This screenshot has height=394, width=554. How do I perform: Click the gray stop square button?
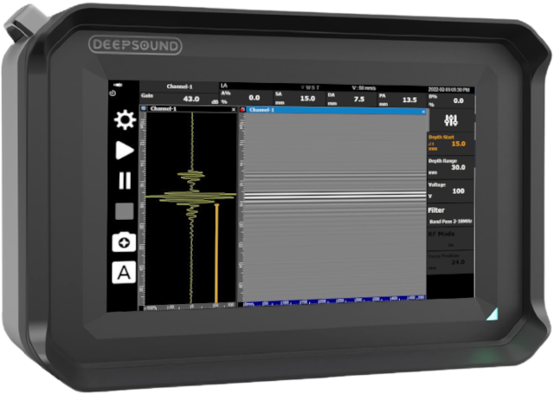tap(125, 211)
